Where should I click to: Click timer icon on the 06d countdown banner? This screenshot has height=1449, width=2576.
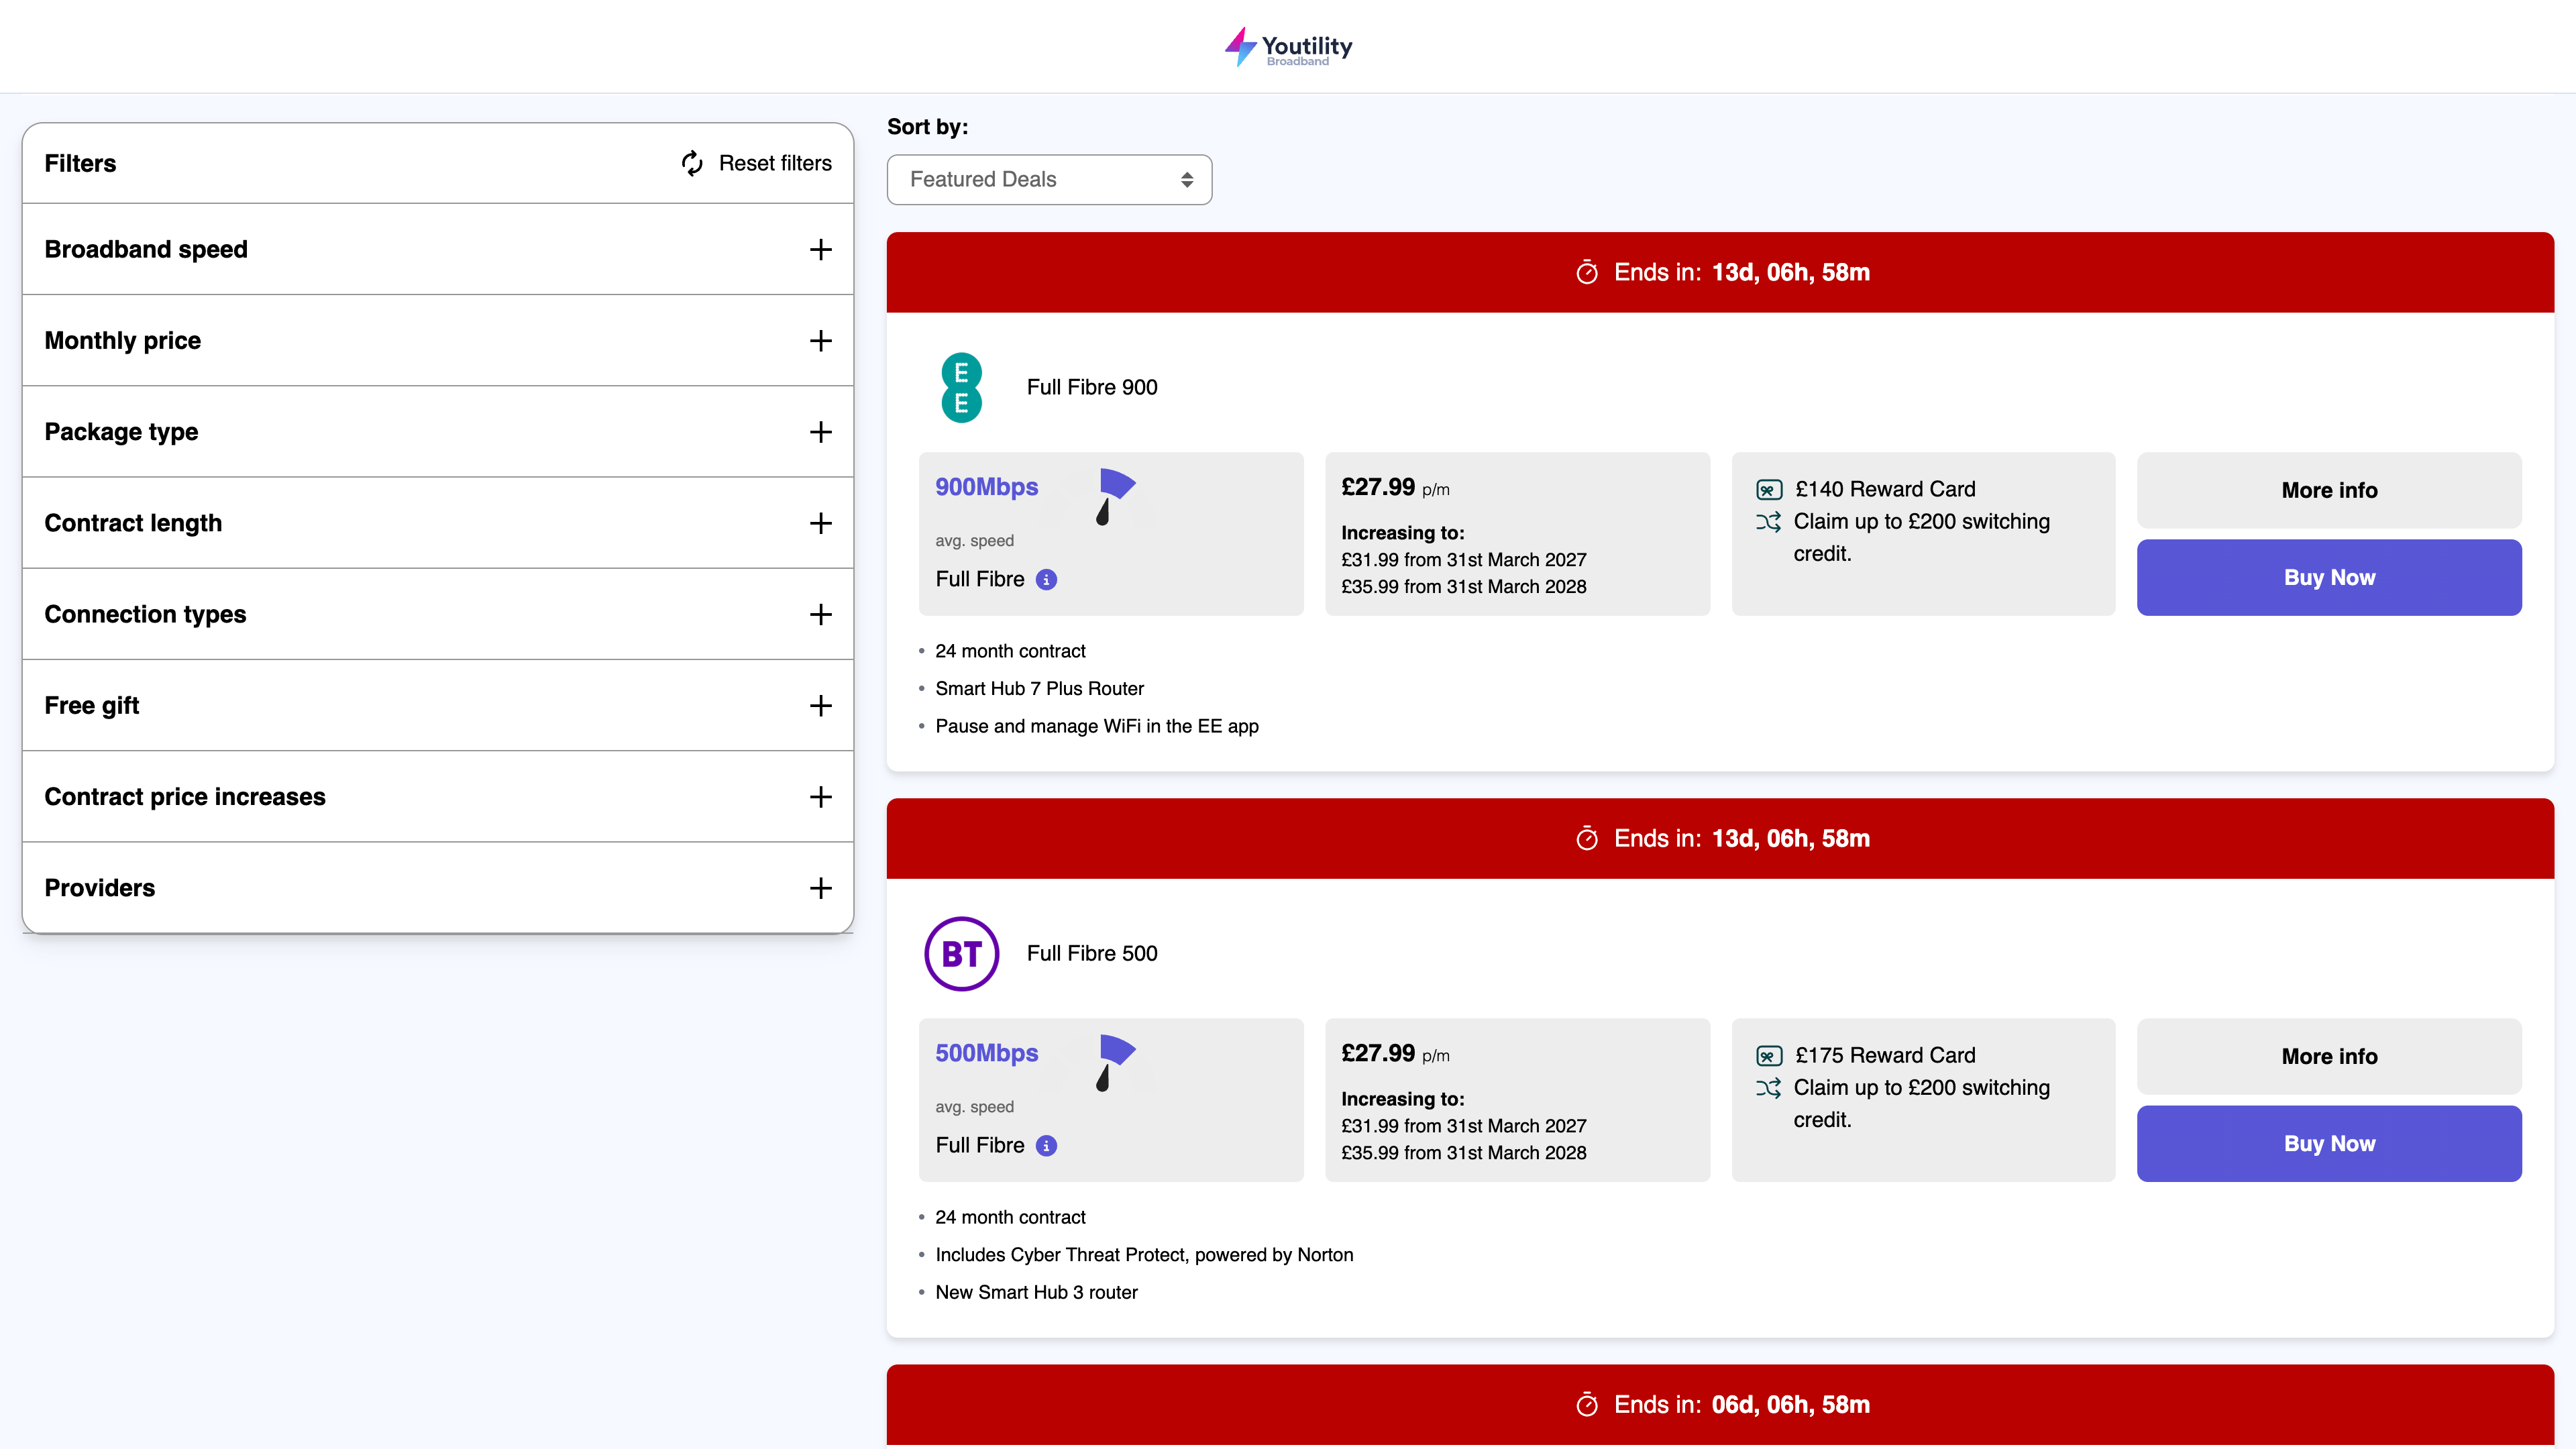1587,1404
